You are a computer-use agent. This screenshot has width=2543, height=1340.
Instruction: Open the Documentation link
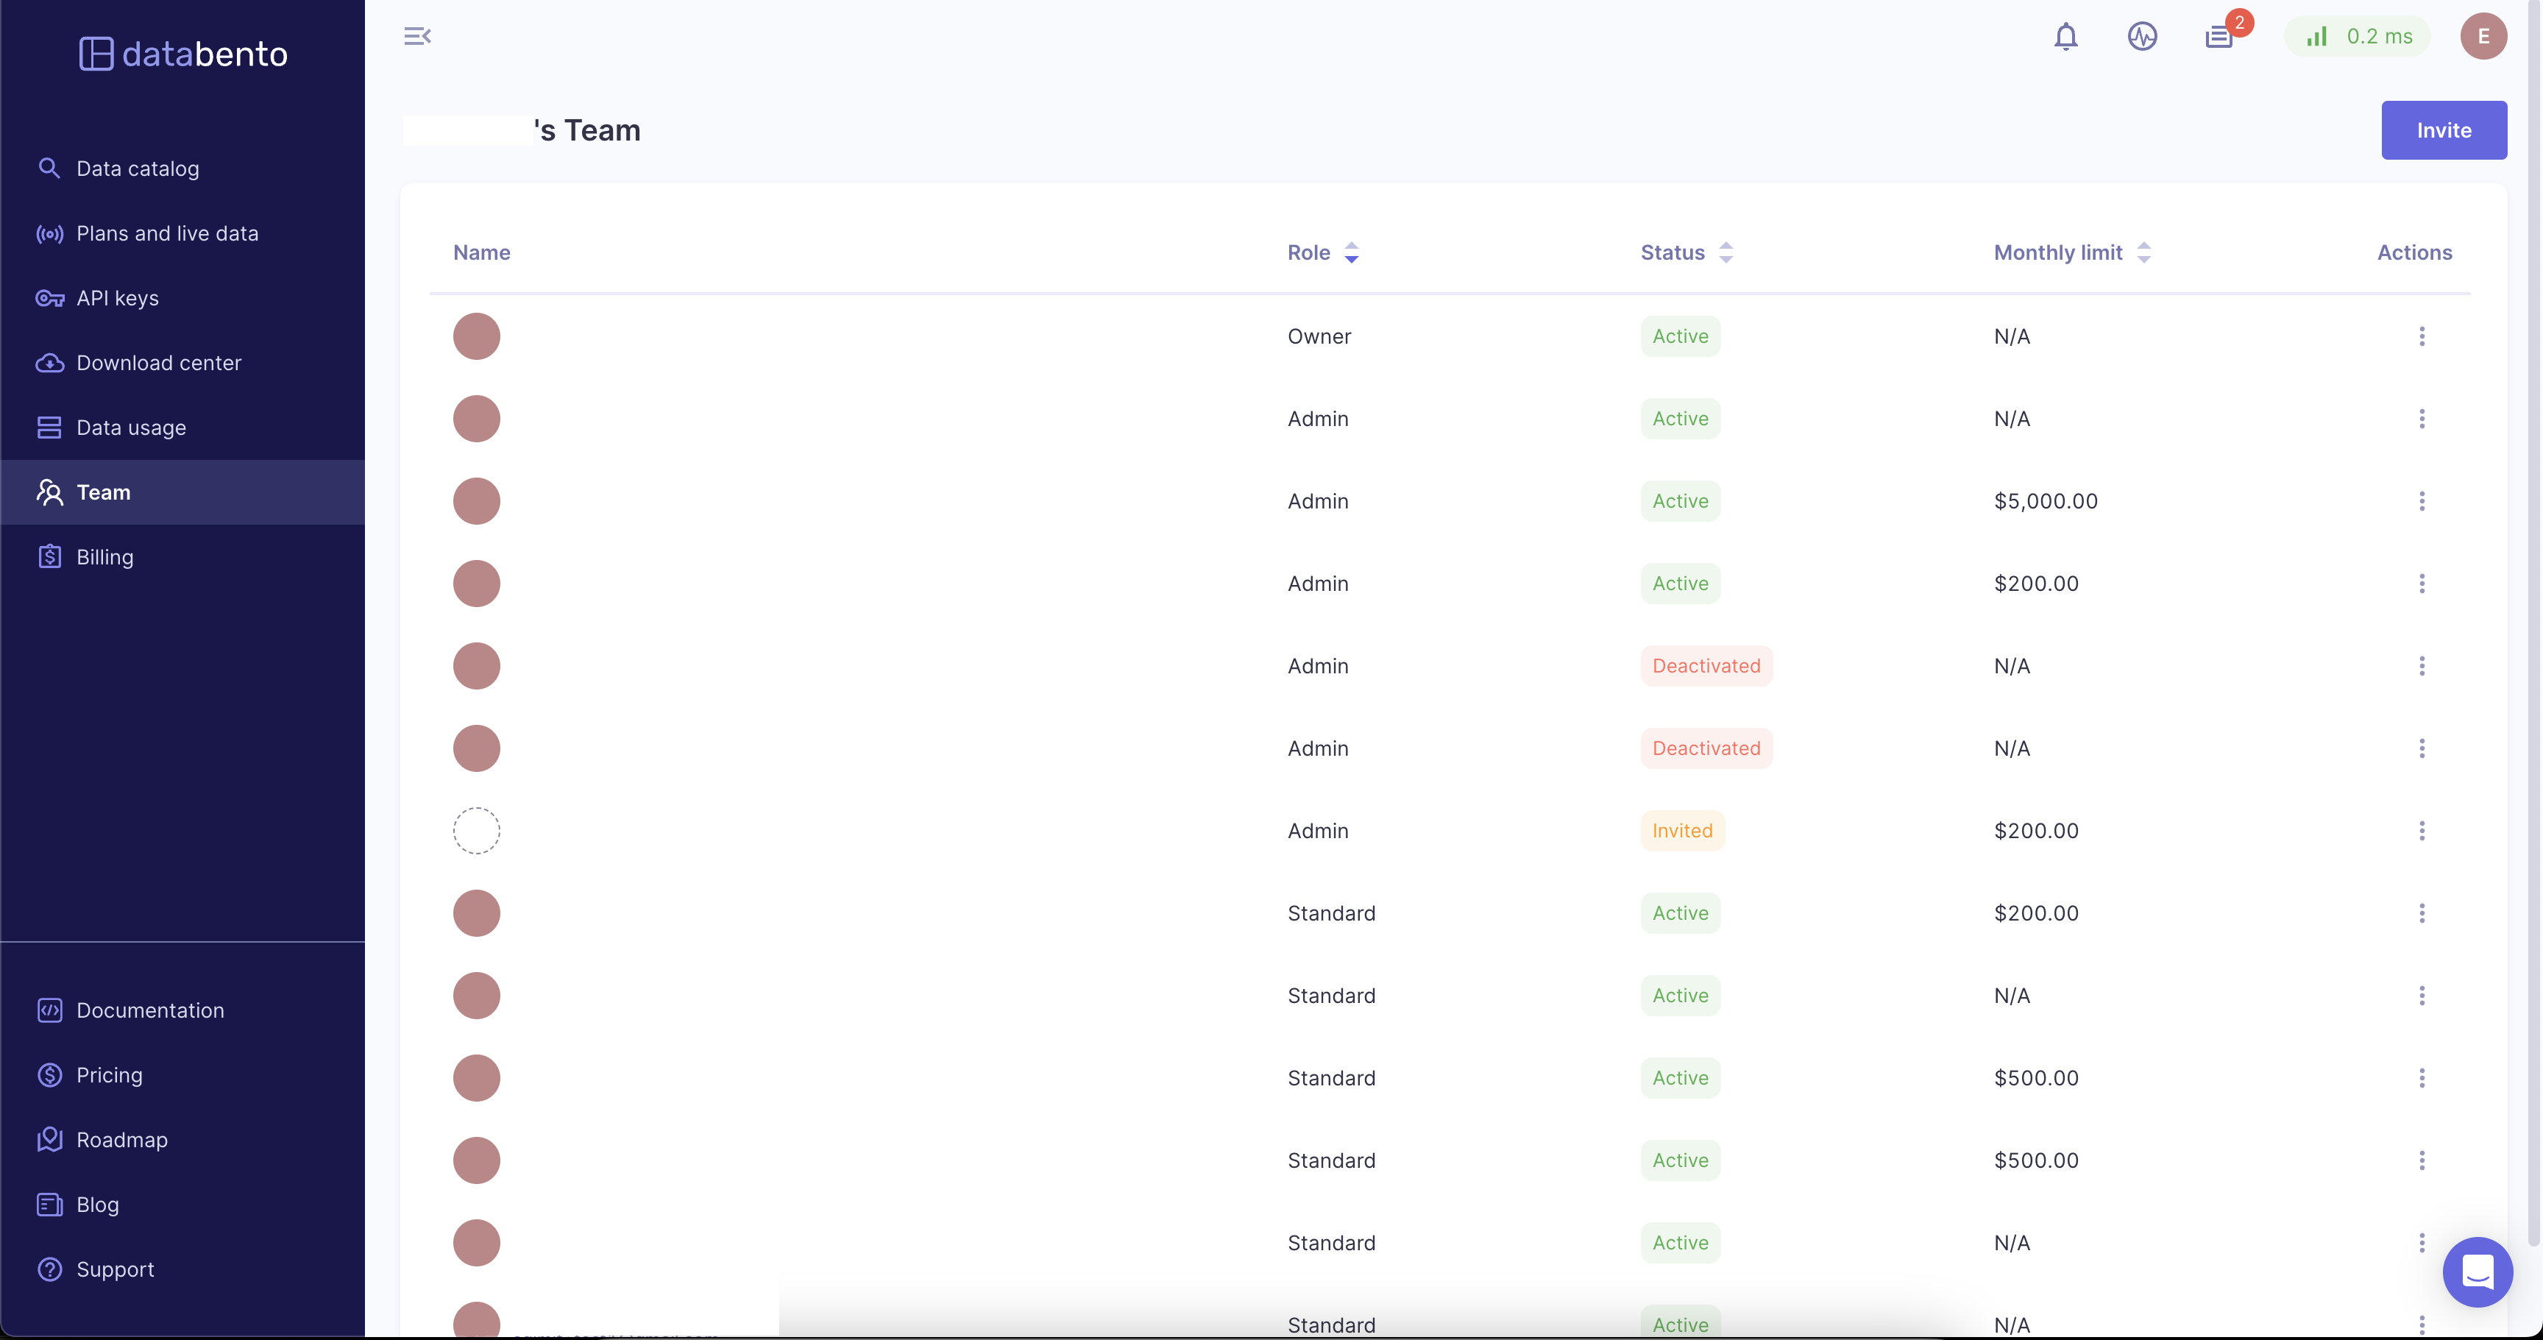(x=150, y=1010)
